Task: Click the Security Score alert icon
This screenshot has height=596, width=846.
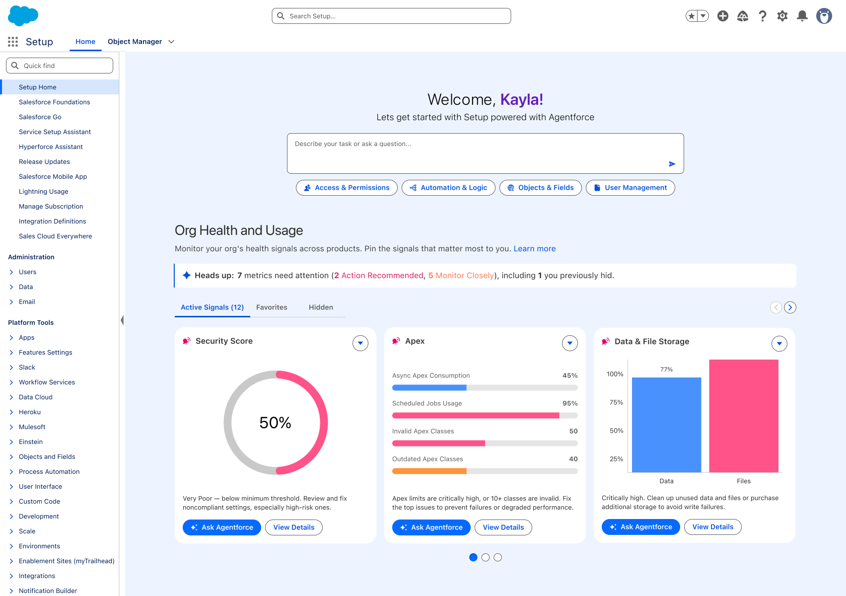Action: point(187,341)
